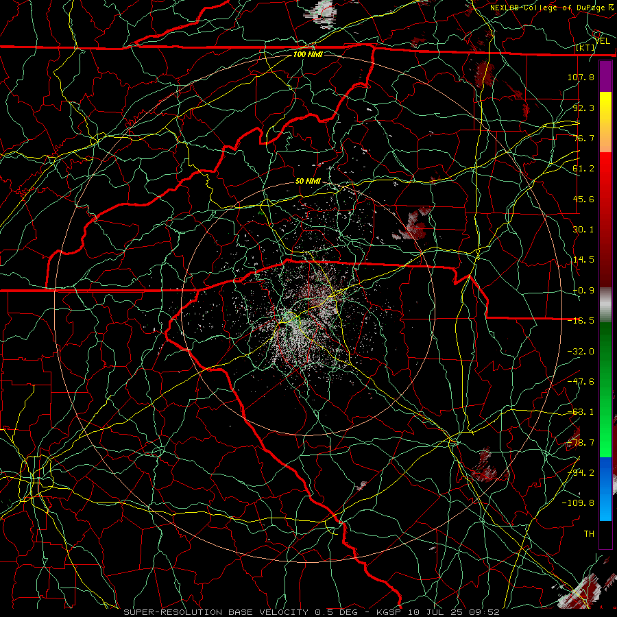Click the TH label on the legend
The image size is (617, 617).
[589, 534]
